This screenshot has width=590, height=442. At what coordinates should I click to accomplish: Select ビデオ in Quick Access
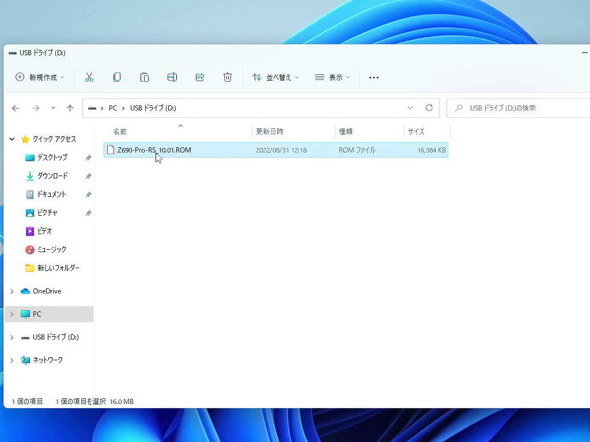[x=44, y=231]
